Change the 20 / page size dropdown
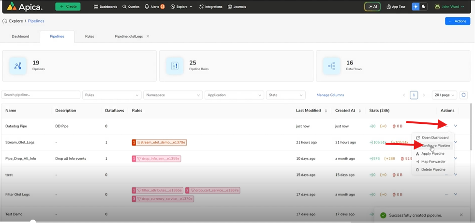The height and width of the screenshot is (223, 475). point(445,95)
